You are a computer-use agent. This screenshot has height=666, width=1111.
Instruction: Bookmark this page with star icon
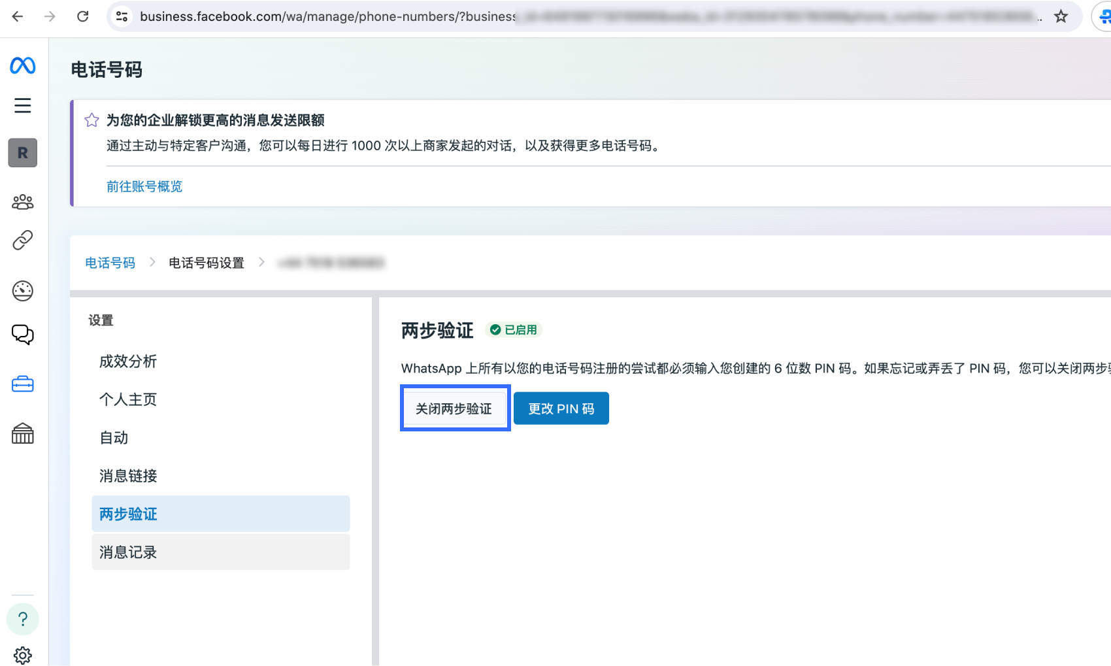pos(1061,16)
